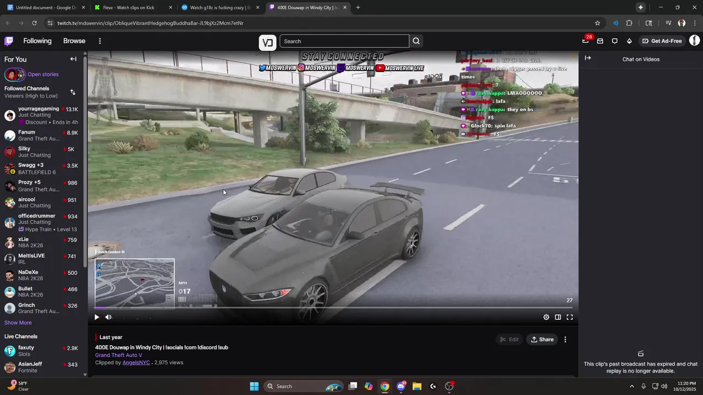703x395 pixels.
Task: Open Discord from taskbar
Action: [401, 386]
